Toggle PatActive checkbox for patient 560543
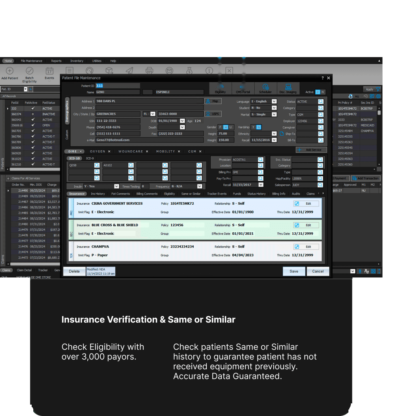 pyautogui.click(x=33, y=120)
